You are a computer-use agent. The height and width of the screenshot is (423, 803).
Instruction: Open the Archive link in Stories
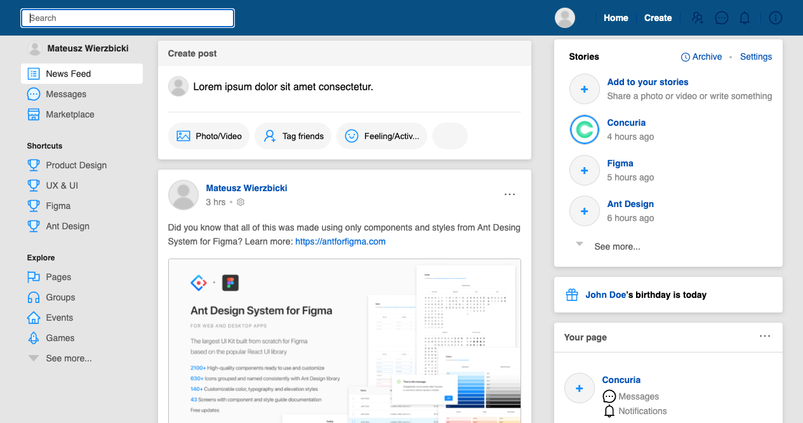pos(707,57)
